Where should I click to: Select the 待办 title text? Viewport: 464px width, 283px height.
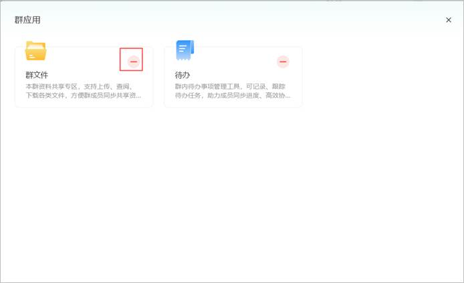click(183, 75)
